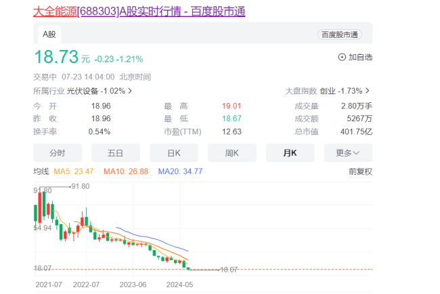Viewport: 440px width, 294px height.
Task: Add stock via 加自选 label
Action: [360, 58]
